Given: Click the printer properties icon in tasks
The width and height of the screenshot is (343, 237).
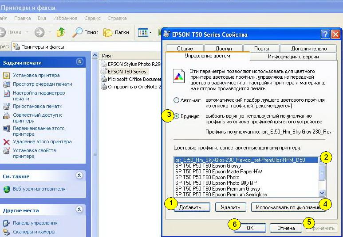Looking at the screenshot, I should (x=7, y=151).
